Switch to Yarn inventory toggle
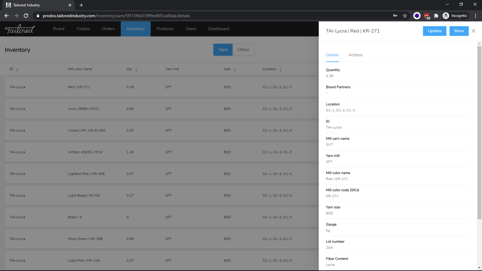 223,50
